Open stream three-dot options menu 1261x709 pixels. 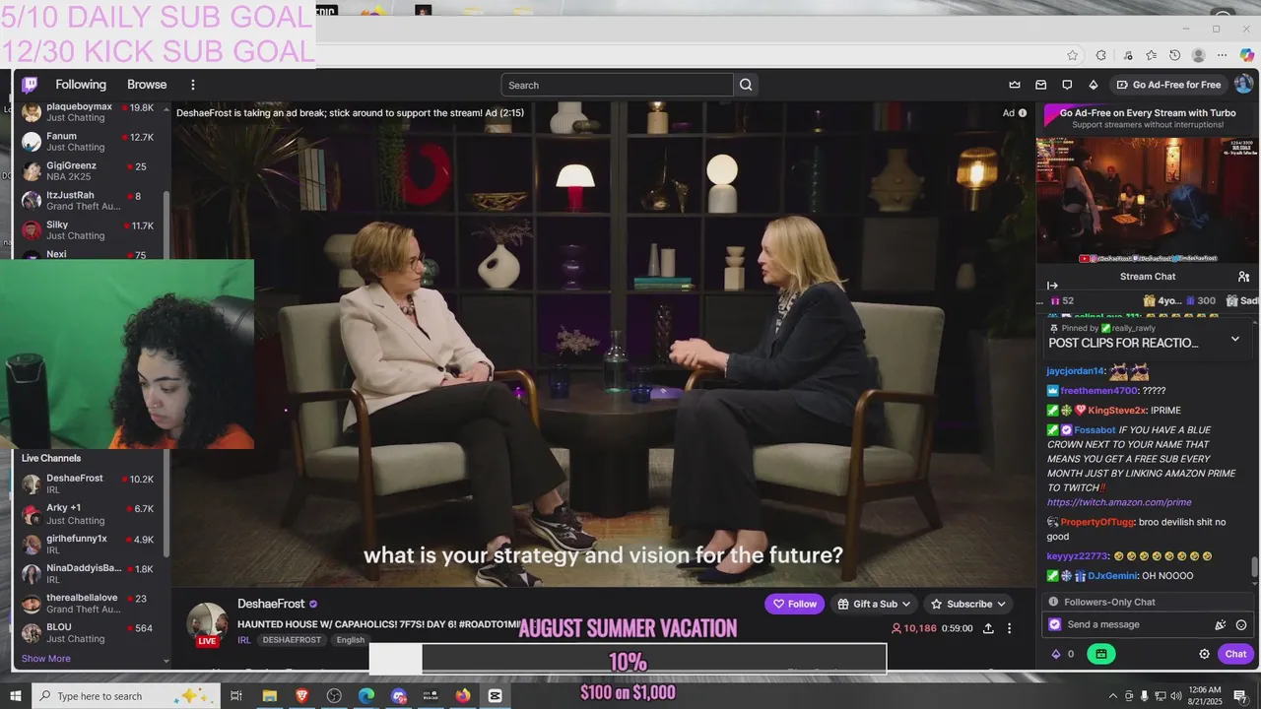click(x=1009, y=628)
